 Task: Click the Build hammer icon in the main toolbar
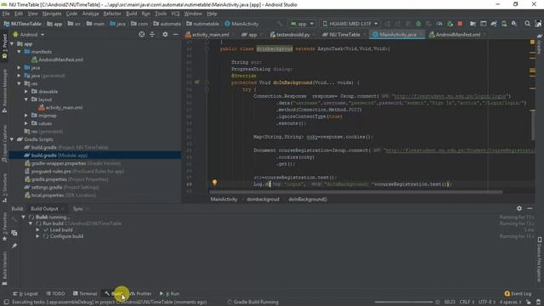(x=280, y=24)
